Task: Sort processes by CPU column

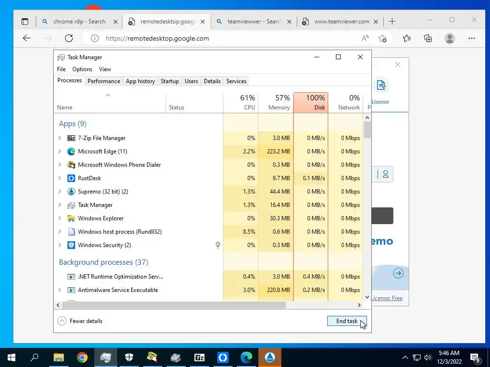Action: point(241,102)
